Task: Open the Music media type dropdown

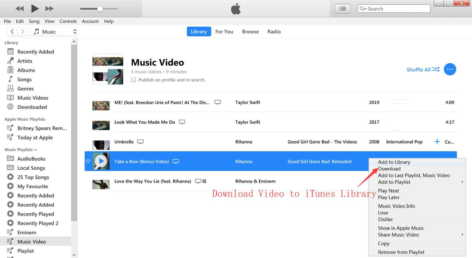Action: click(x=54, y=31)
